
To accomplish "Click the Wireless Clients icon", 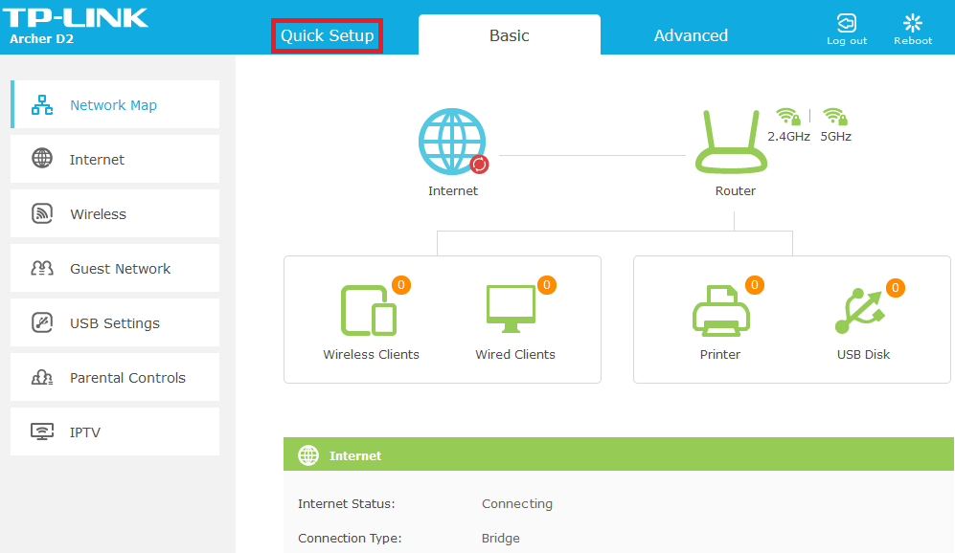I will (x=371, y=306).
